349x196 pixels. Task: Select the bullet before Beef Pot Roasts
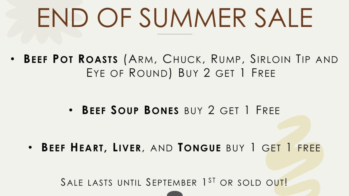13,59
